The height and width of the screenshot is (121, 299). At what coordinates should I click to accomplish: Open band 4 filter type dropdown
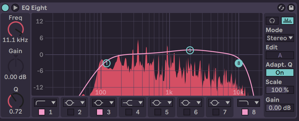132,103
